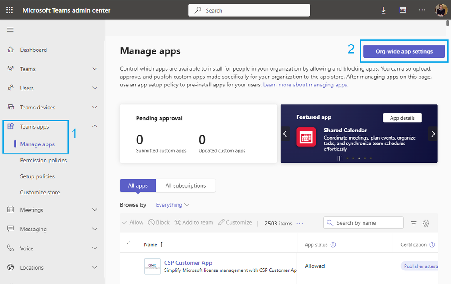Viewport: 451px width, 284px height.
Task: Click Add to team toolbar action
Action: pyautogui.click(x=193, y=222)
